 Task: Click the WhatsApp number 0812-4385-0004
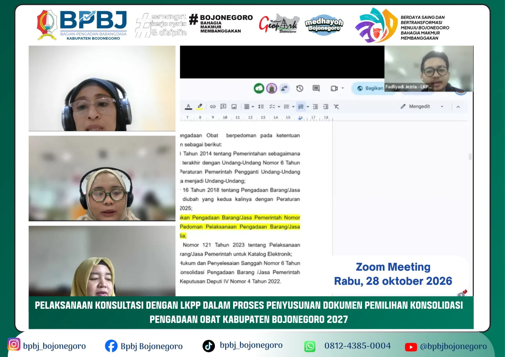click(x=357, y=346)
